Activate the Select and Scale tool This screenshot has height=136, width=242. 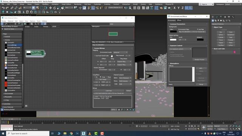pyautogui.click(x=59, y=8)
